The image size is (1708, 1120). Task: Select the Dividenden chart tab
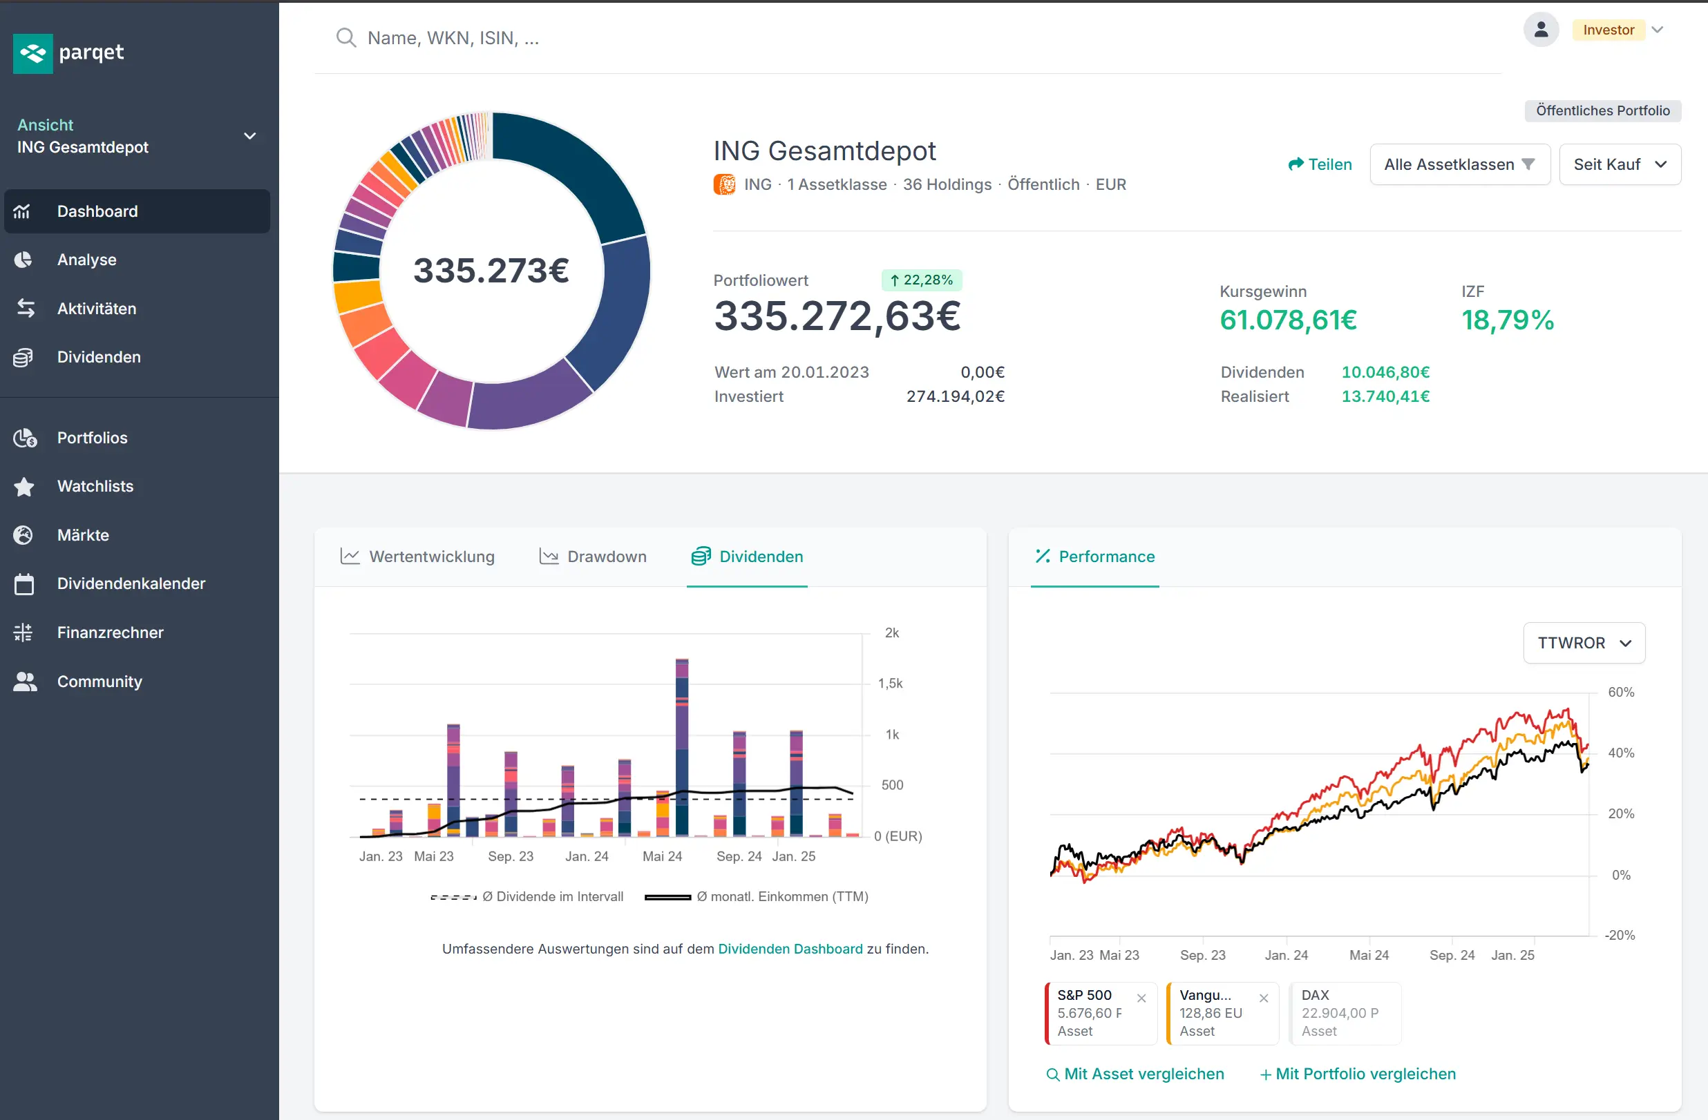pyautogui.click(x=747, y=557)
